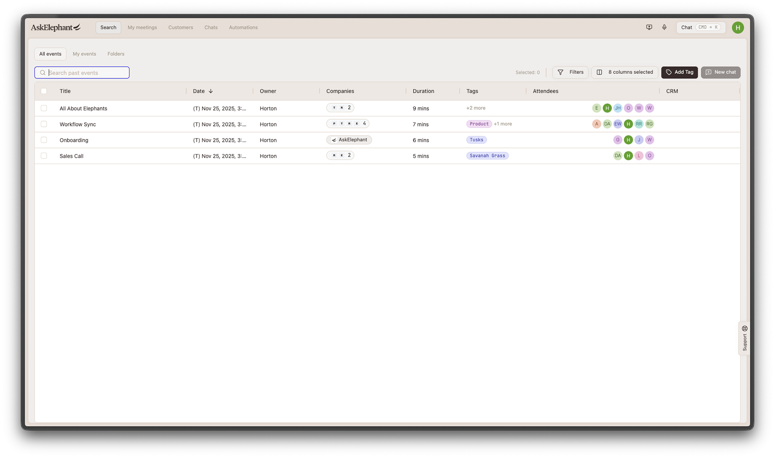Click the companies chip in Workflow Sync row

[348, 124]
